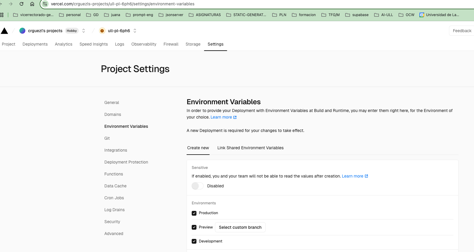474x252 pixels.
Task: Open the Speed Insights tab
Action: point(94,44)
